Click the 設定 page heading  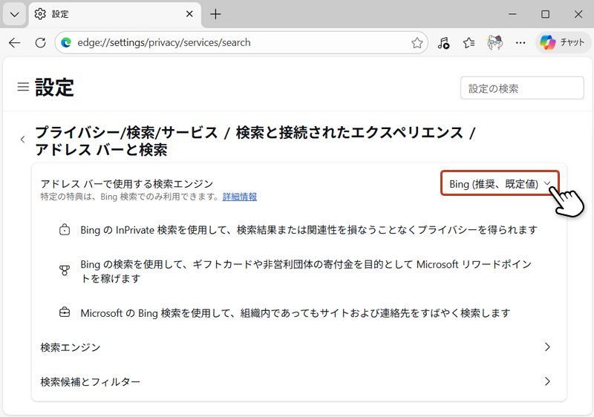tap(54, 88)
